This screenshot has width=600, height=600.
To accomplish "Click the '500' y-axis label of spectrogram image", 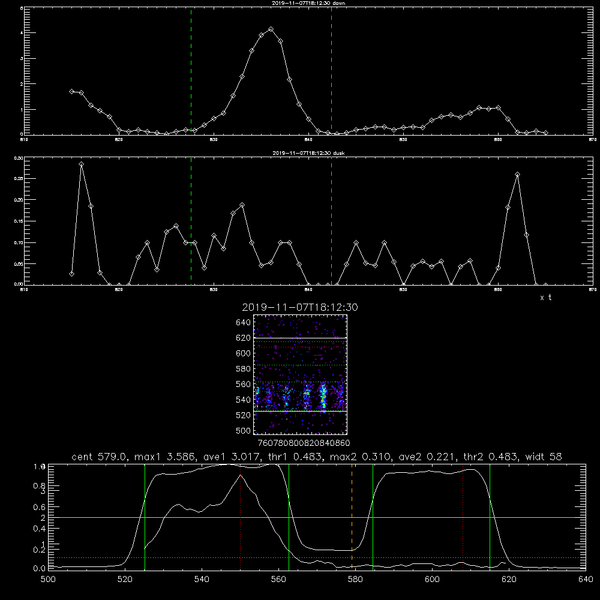I will tap(243, 430).
